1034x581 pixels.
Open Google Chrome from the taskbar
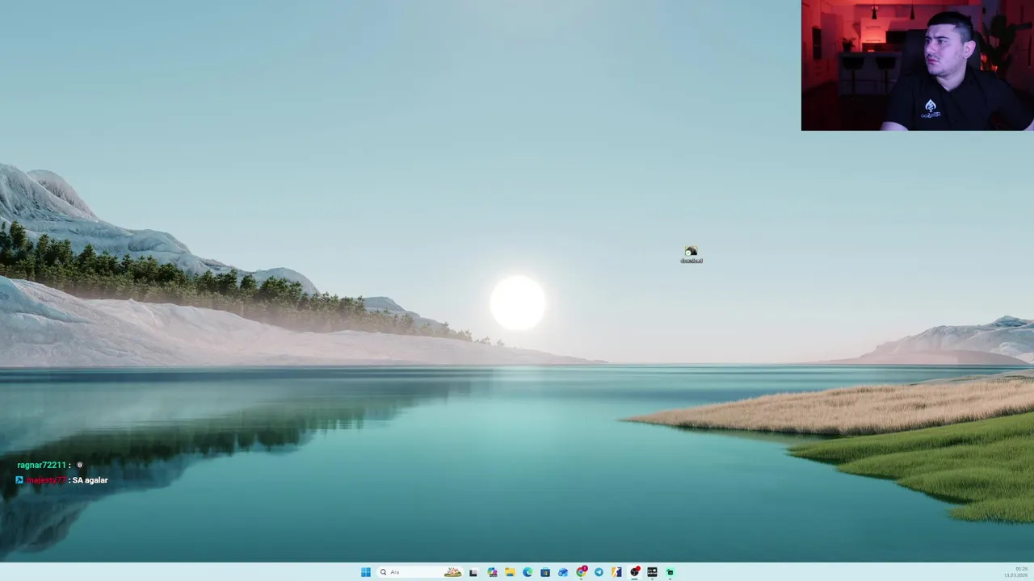pyautogui.click(x=581, y=572)
